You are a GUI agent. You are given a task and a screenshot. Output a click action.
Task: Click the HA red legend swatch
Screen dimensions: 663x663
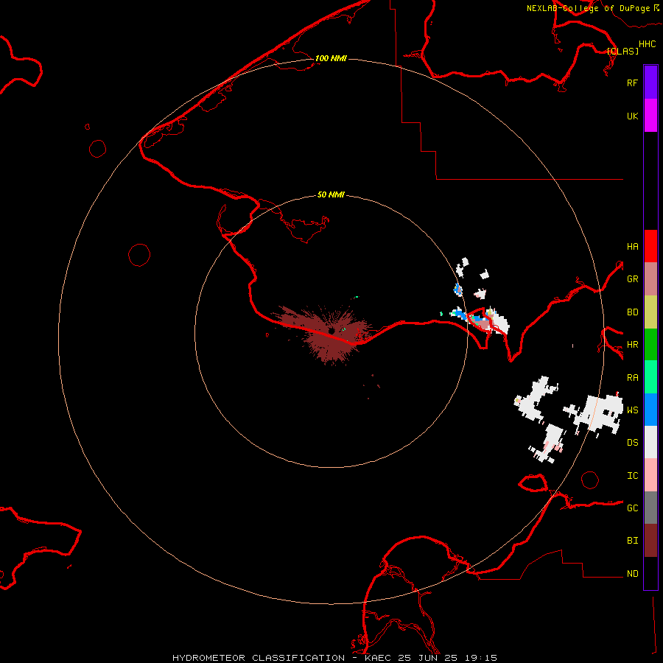650,246
